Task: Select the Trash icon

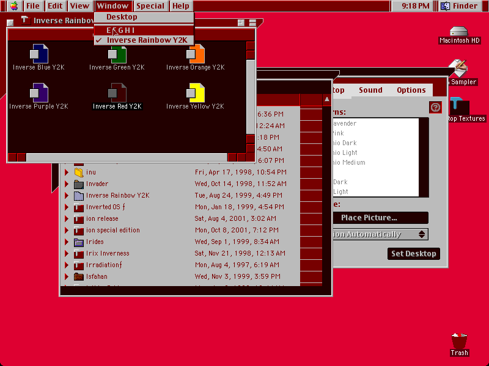Action: 459,340
